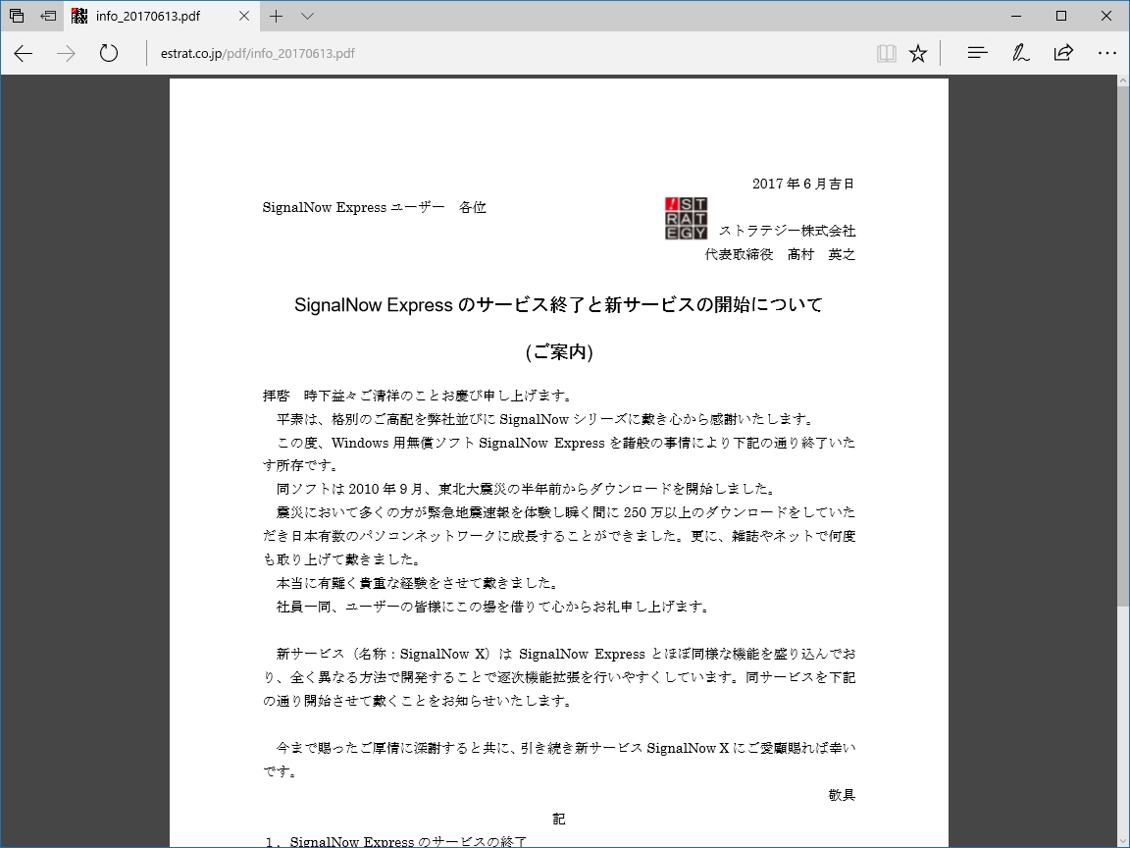Open the Settings and more menu
This screenshot has width=1130, height=848.
tap(1107, 53)
